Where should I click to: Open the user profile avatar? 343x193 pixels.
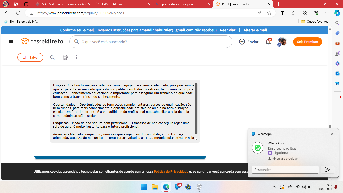[x=282, y=42]
